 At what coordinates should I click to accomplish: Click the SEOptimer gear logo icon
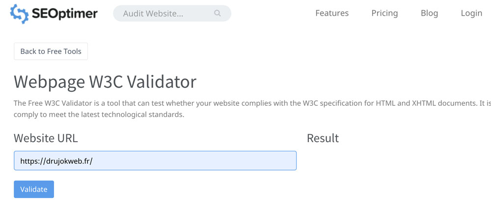pos(19,14)
